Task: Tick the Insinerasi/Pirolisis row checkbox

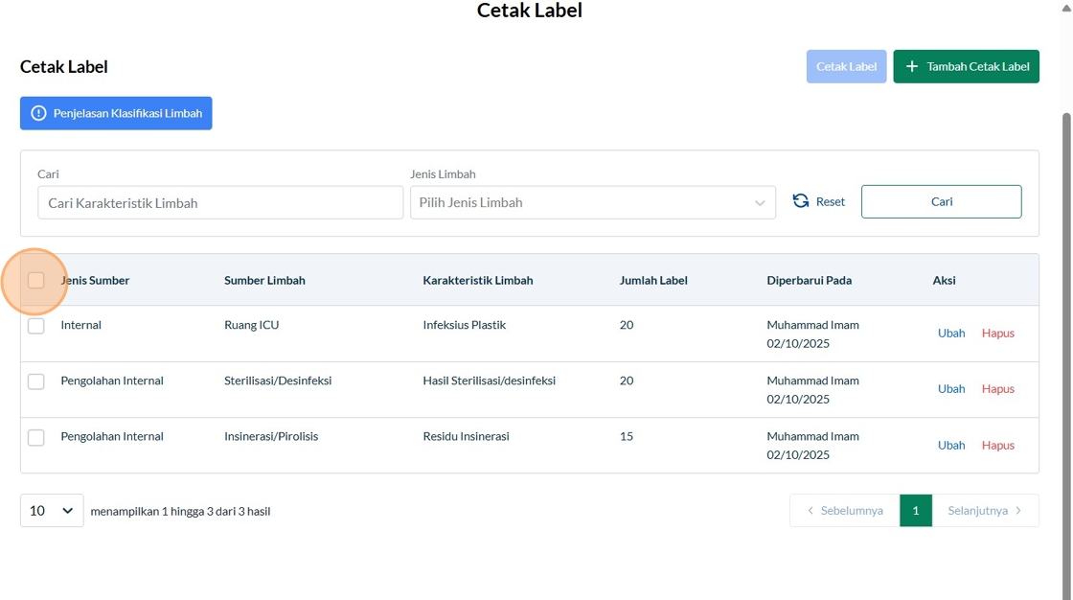Action: (x=36, y=437)
